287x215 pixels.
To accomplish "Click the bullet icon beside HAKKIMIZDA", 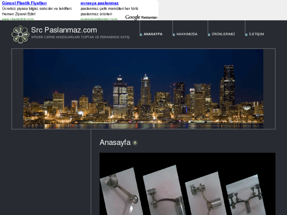I will [x=174, y=35].
